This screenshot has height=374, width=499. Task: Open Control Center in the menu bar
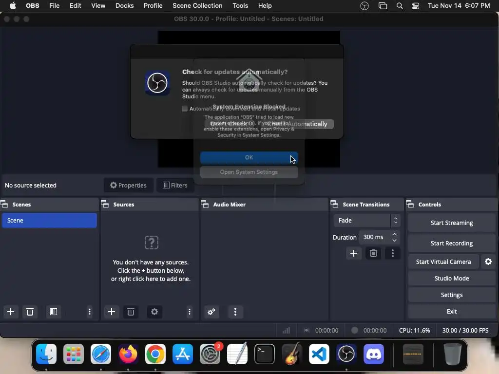(x=416, y=6)
